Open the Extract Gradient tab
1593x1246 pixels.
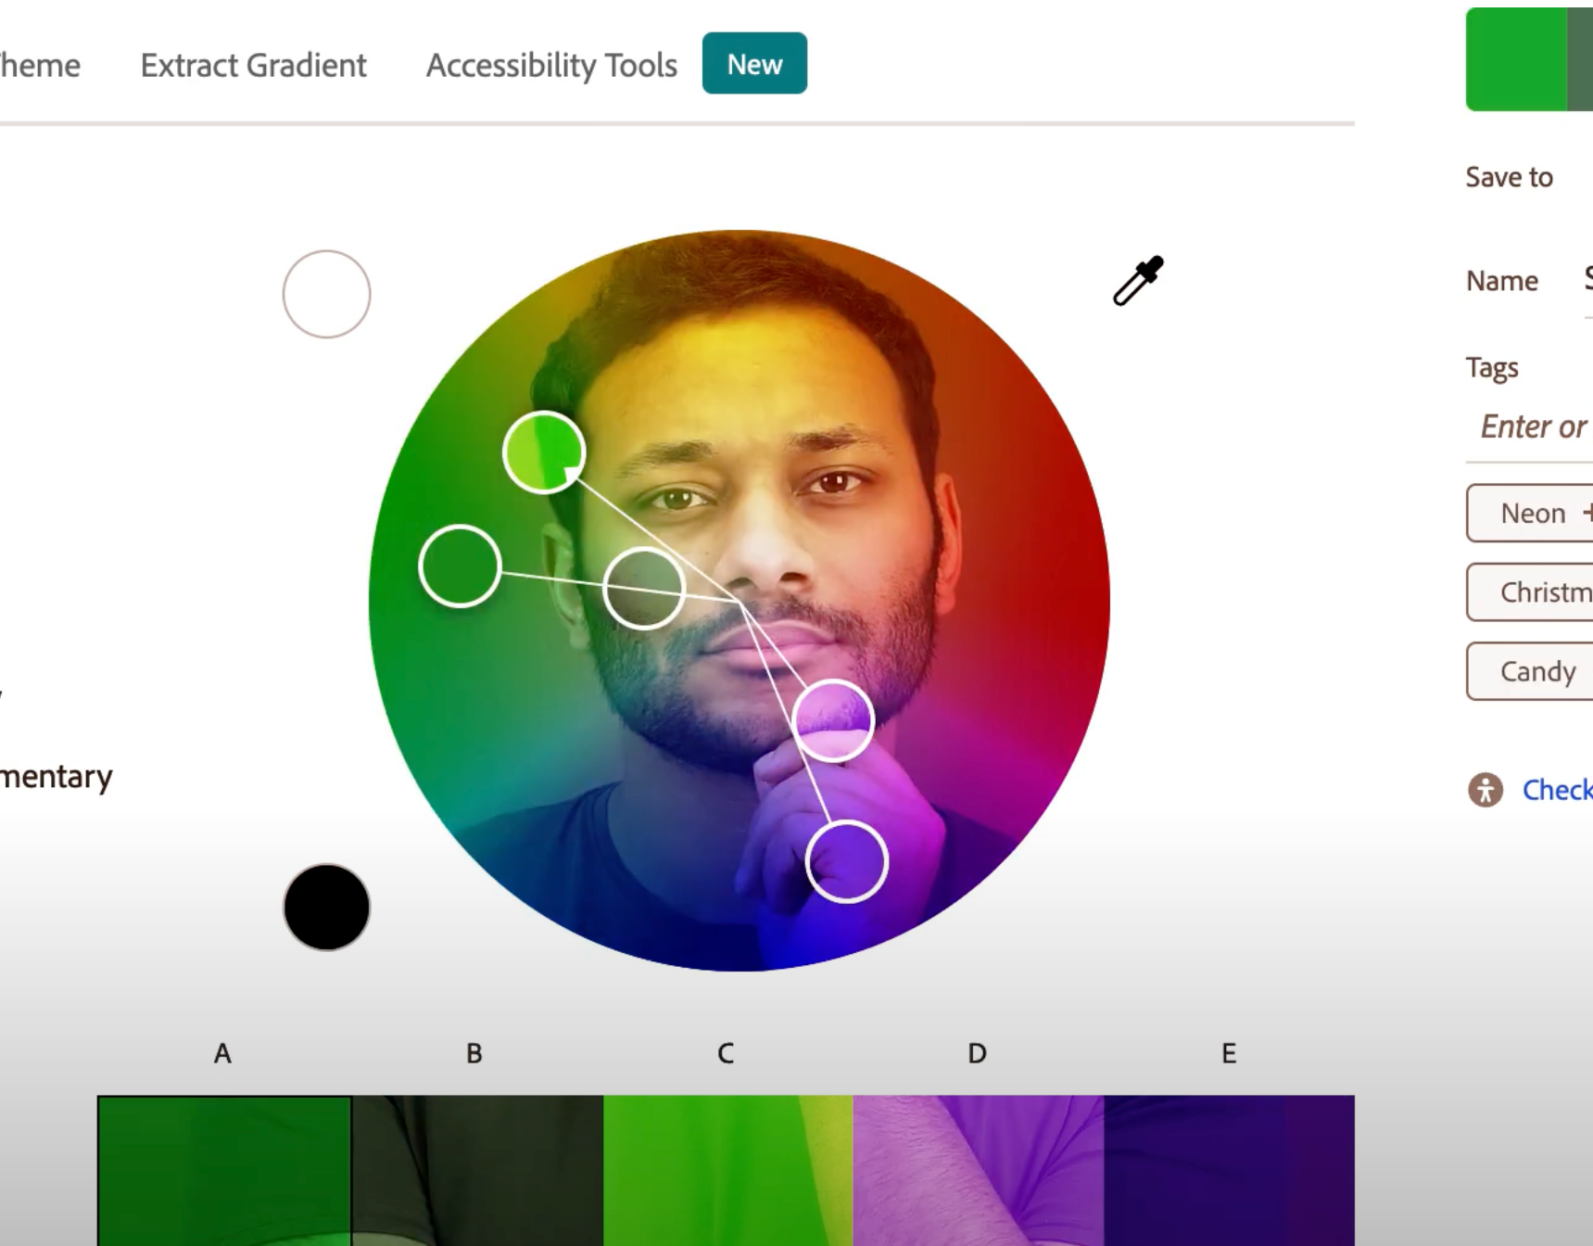click(253, 65)
